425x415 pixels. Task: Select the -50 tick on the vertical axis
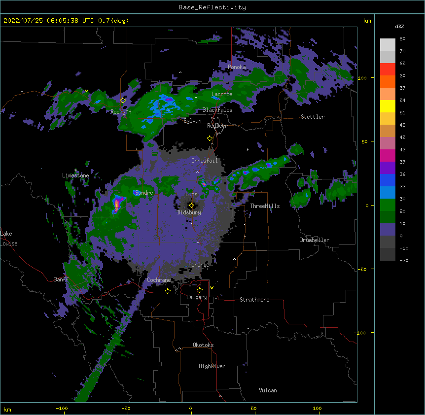point(362,269)
